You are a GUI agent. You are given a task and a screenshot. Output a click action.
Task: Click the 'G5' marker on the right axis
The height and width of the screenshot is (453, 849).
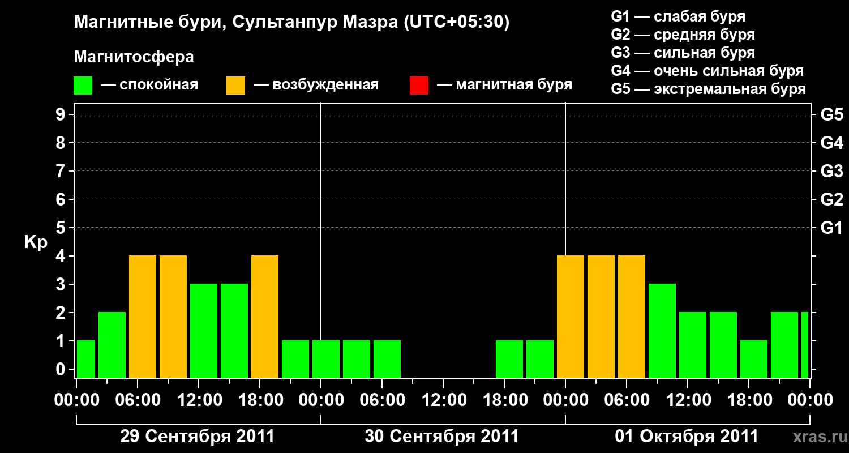pyautogui.click(x=831, y=115)
